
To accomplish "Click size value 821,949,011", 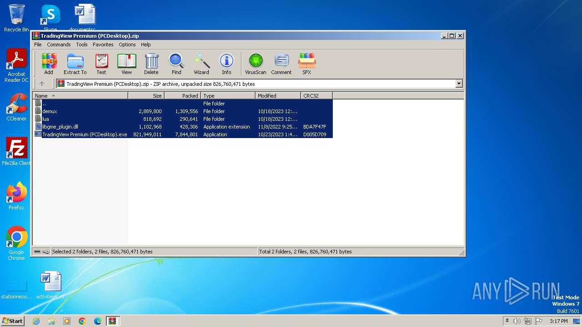I will (x=147, y=134).
